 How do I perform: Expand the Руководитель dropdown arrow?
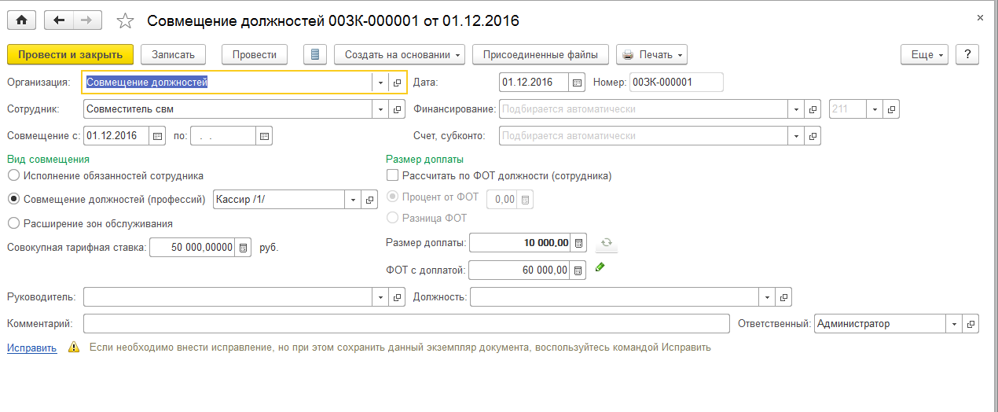[380, 297]
